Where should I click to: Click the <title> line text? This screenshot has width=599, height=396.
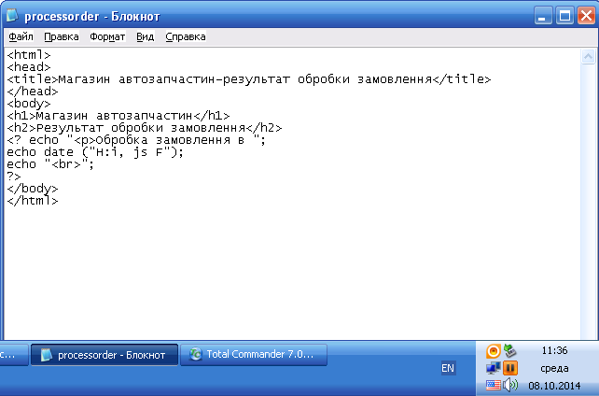[249, 79]
